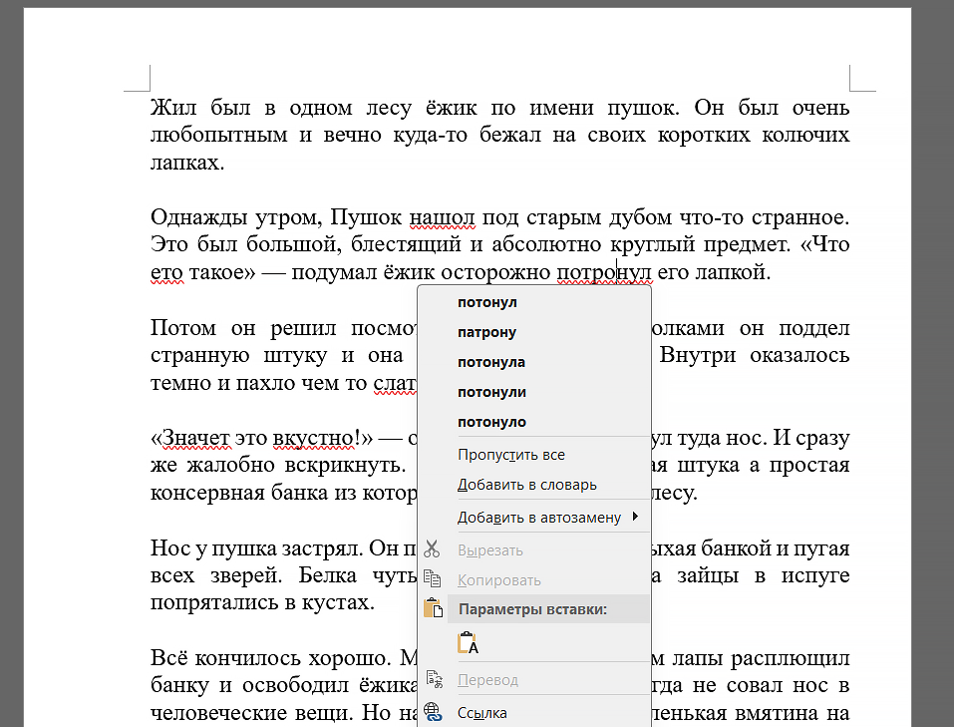Select the Cut scissors icon in context menu
954x727 pixels.
point(433,549)
